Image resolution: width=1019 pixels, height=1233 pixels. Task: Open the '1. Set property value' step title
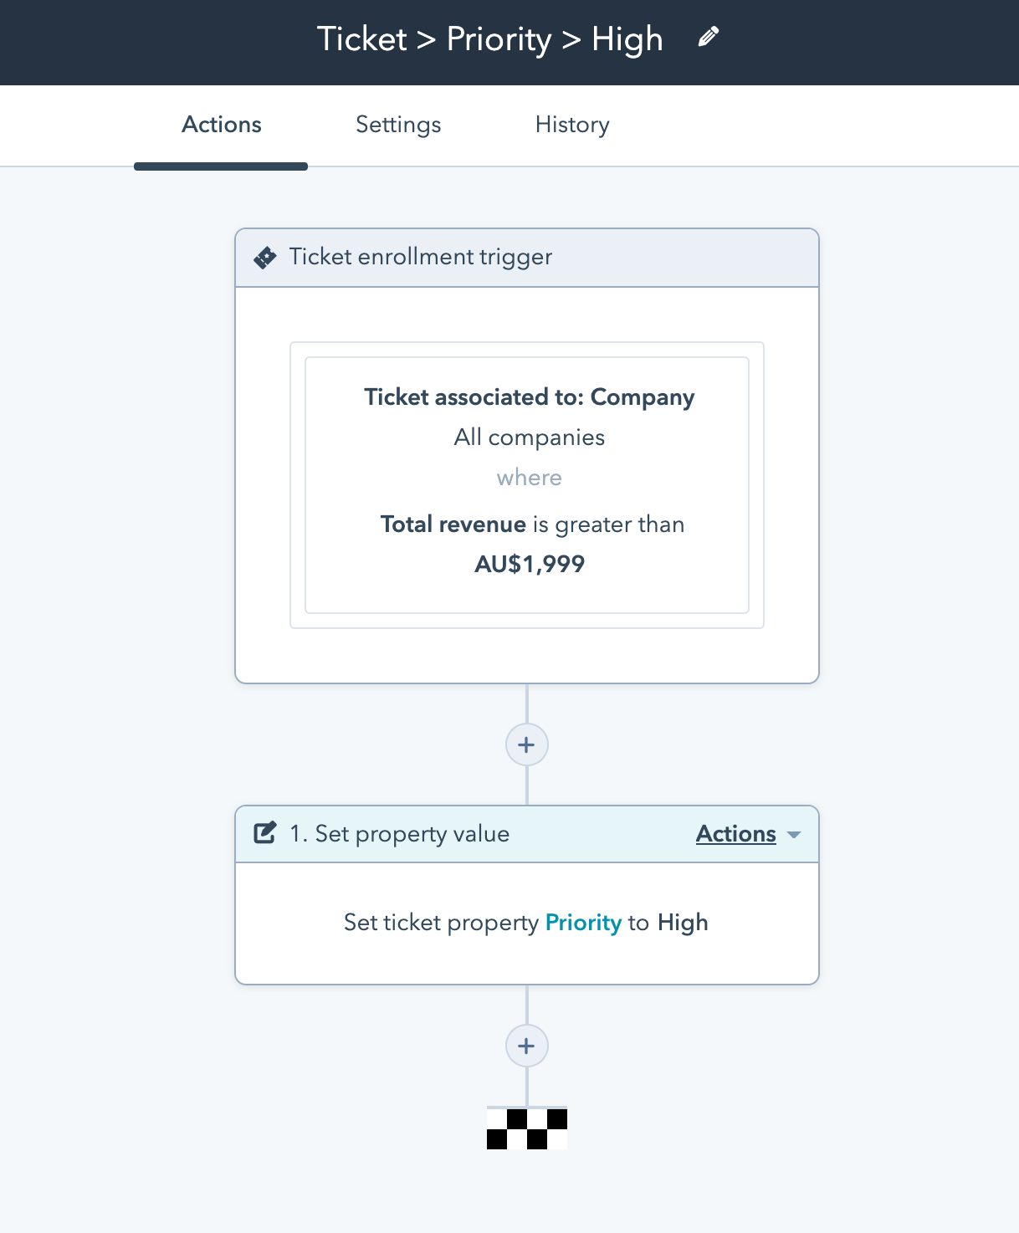click(x=399, y=834)
